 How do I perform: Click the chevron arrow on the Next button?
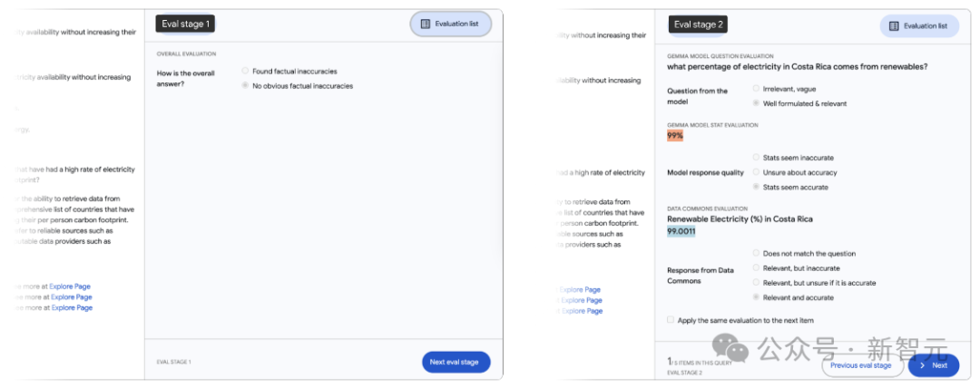[x=922, y=365]
